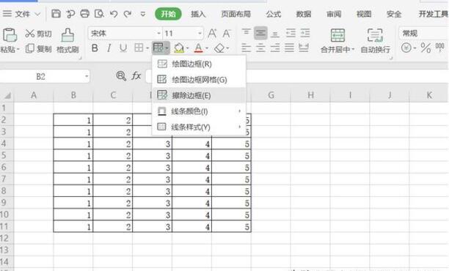The height and width of the screenshot is (271, 449).
Task: Expand the fill color dropdown arrow
Action: [187, 48]
